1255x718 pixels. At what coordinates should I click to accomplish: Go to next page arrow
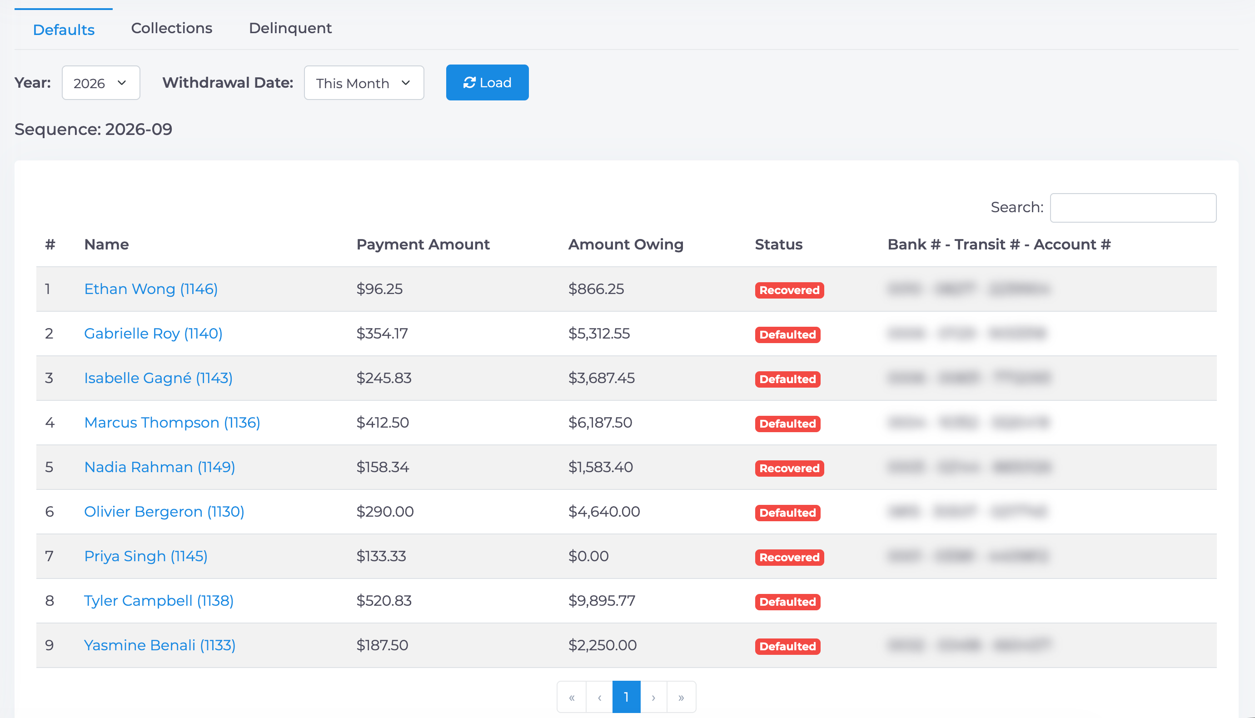click(653, 697)
